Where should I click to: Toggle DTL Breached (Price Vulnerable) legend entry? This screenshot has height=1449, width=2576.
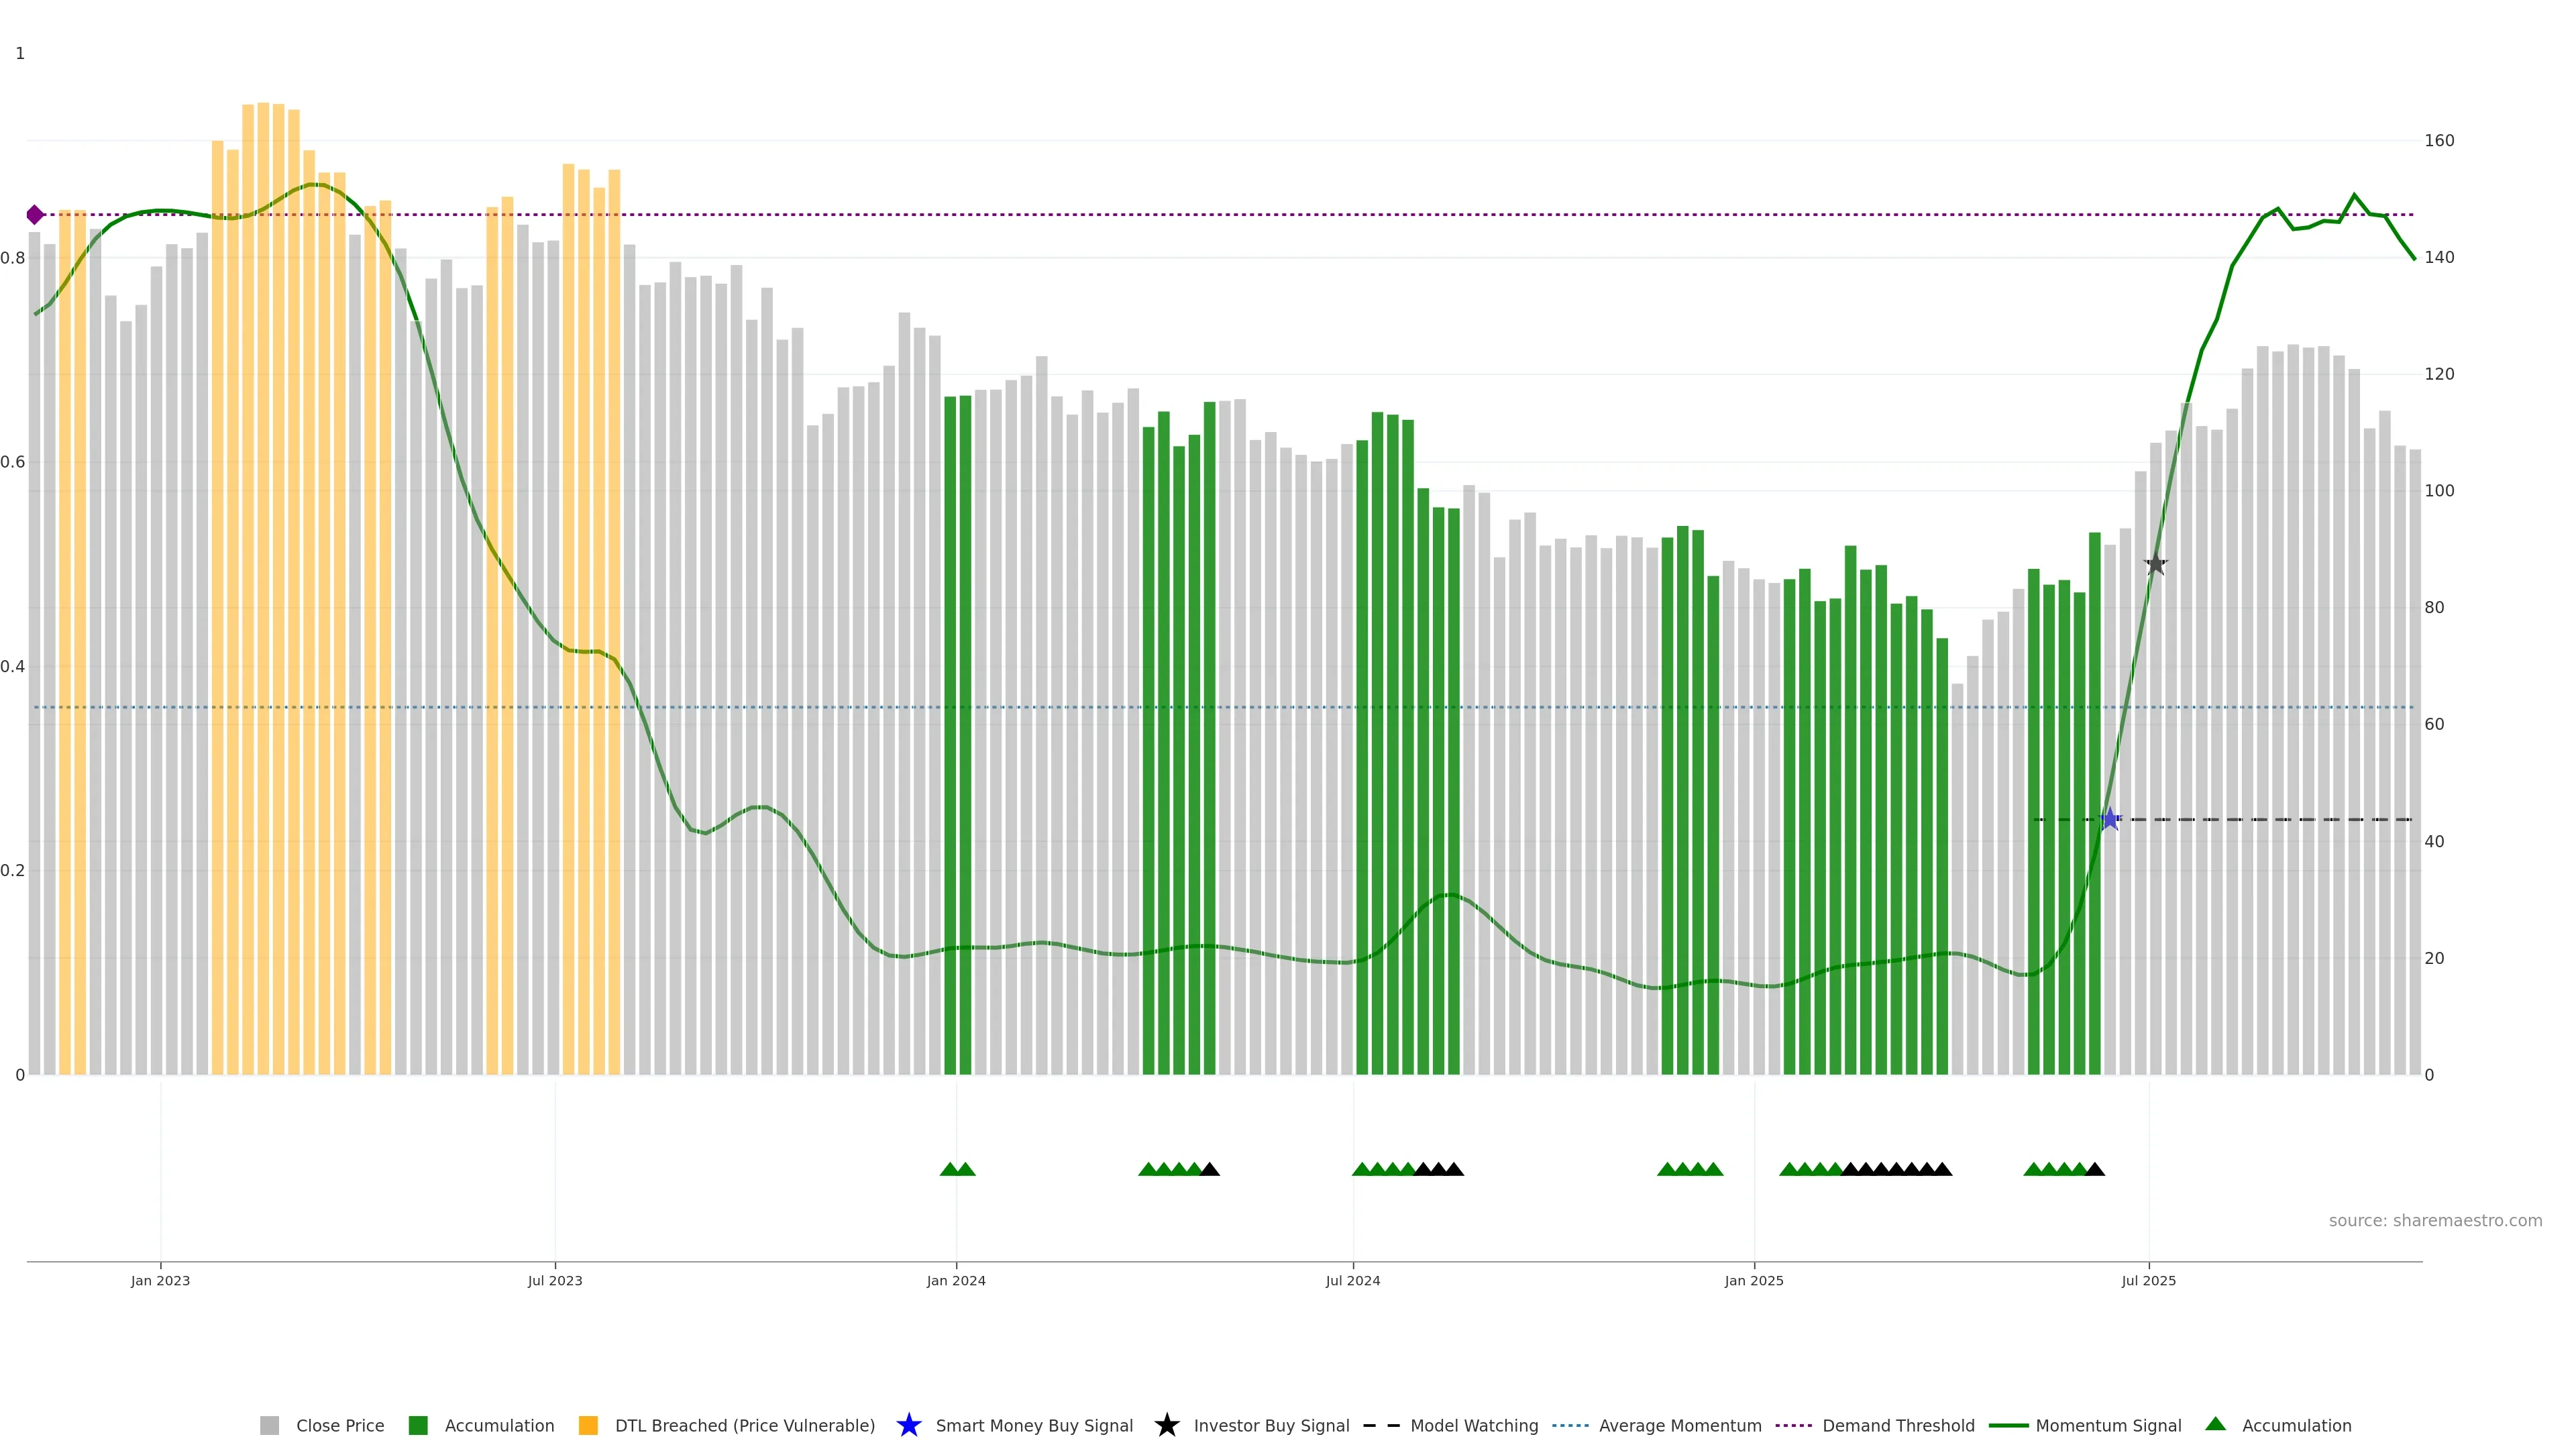(744, 1426)
